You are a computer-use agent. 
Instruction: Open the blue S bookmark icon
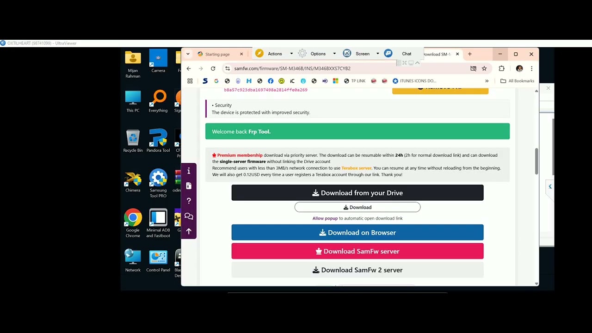(205, 81)
